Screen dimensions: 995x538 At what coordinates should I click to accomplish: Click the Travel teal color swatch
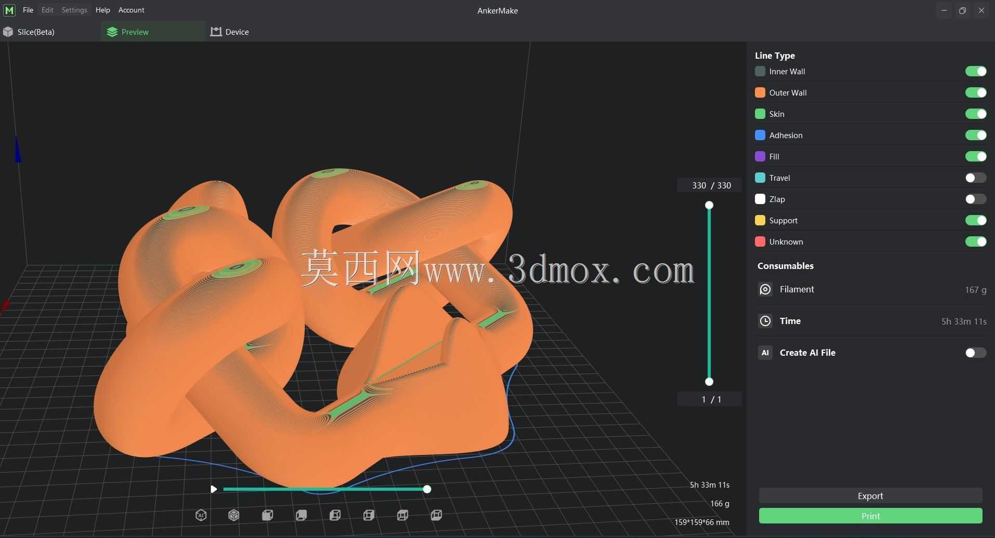[x=760, y=178]
